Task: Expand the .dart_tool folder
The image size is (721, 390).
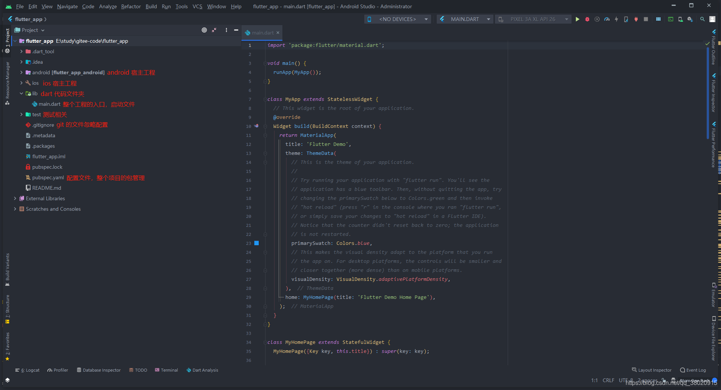Action: pos(21,51)
